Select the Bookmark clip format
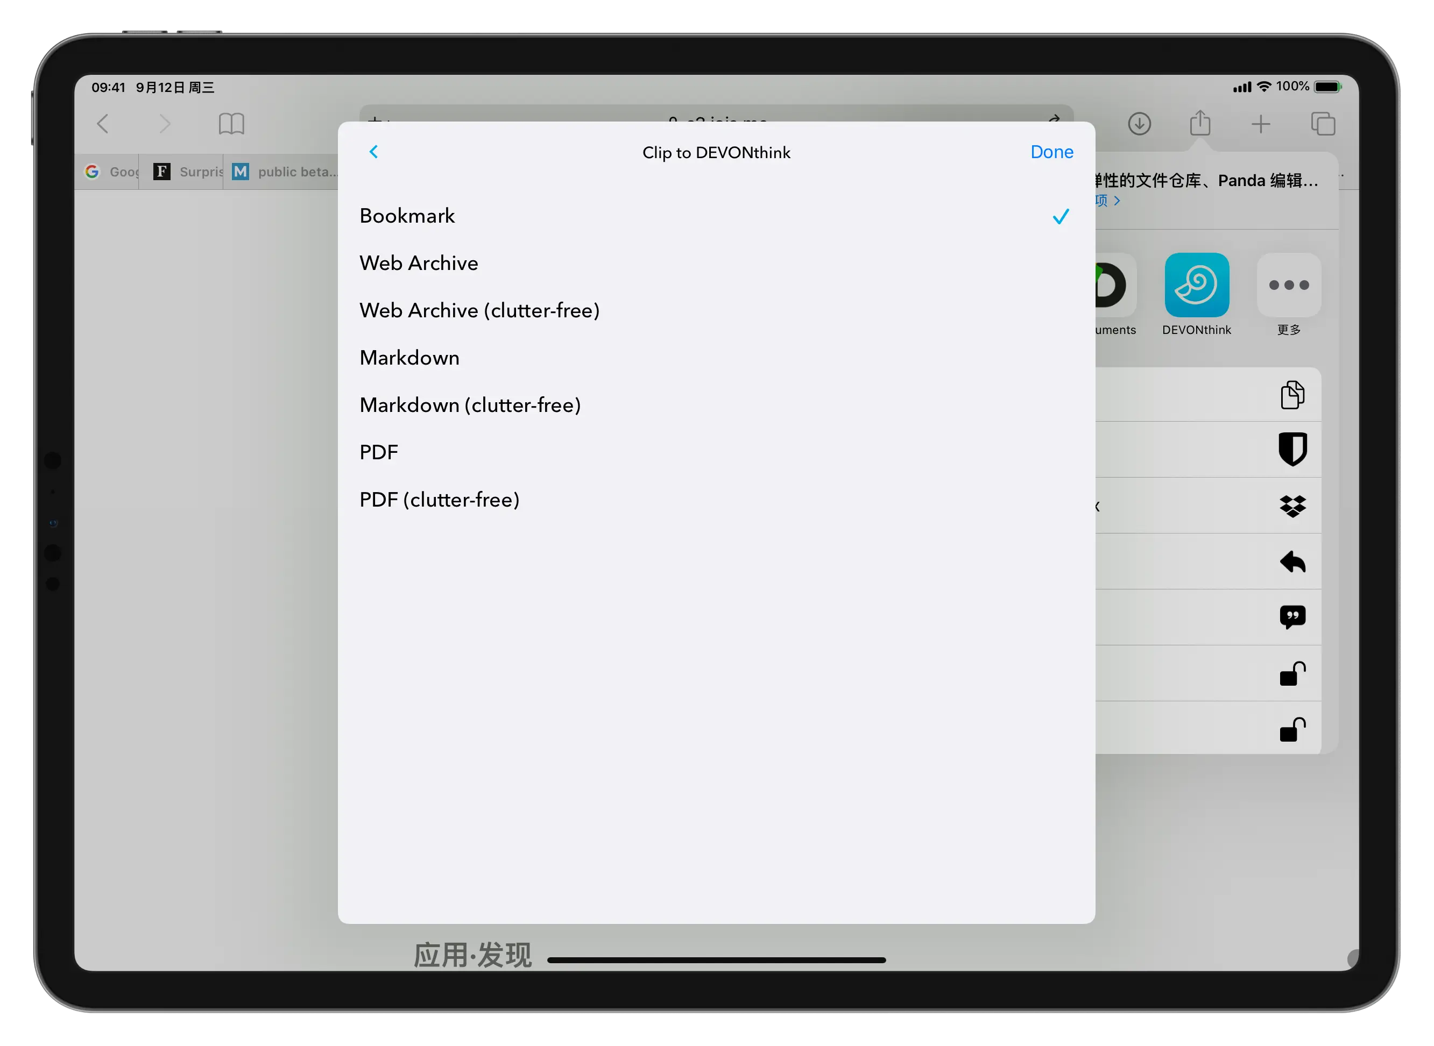The image size is (1434, 1046). [x=716, y=216]
